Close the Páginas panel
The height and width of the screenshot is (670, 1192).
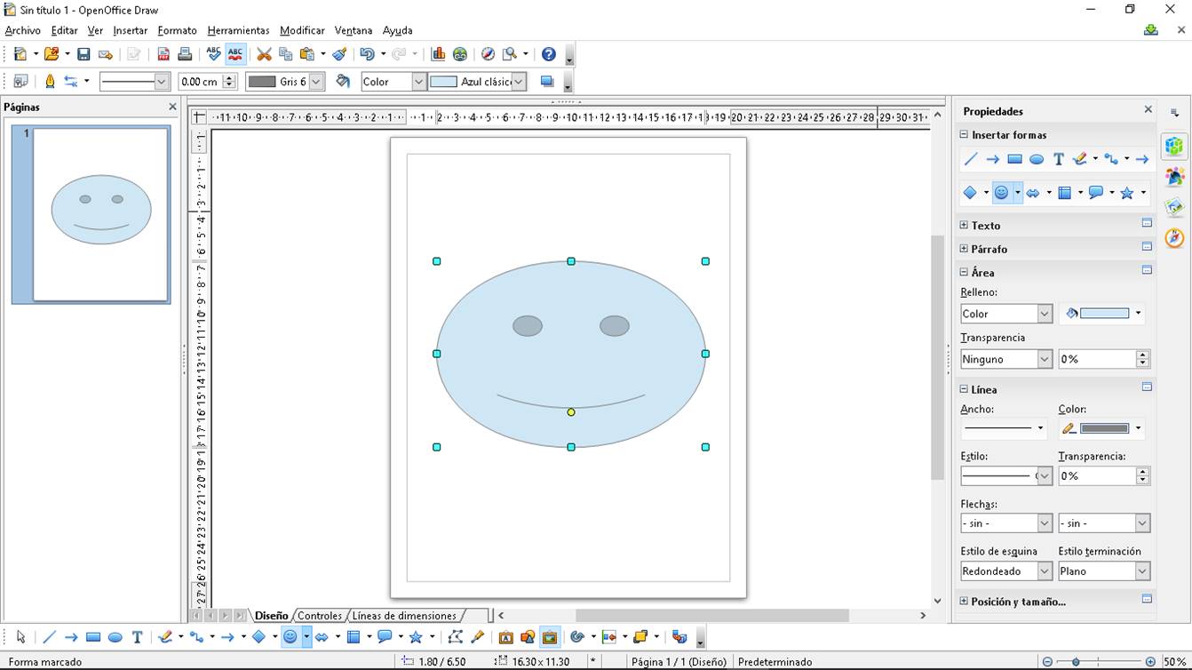pos(172,107)
